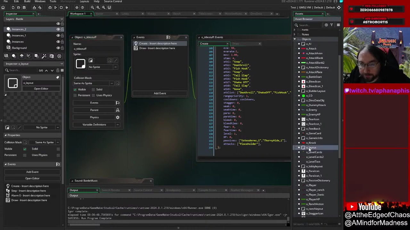
Task: Open the Build menu
Action: click(27, 1)
